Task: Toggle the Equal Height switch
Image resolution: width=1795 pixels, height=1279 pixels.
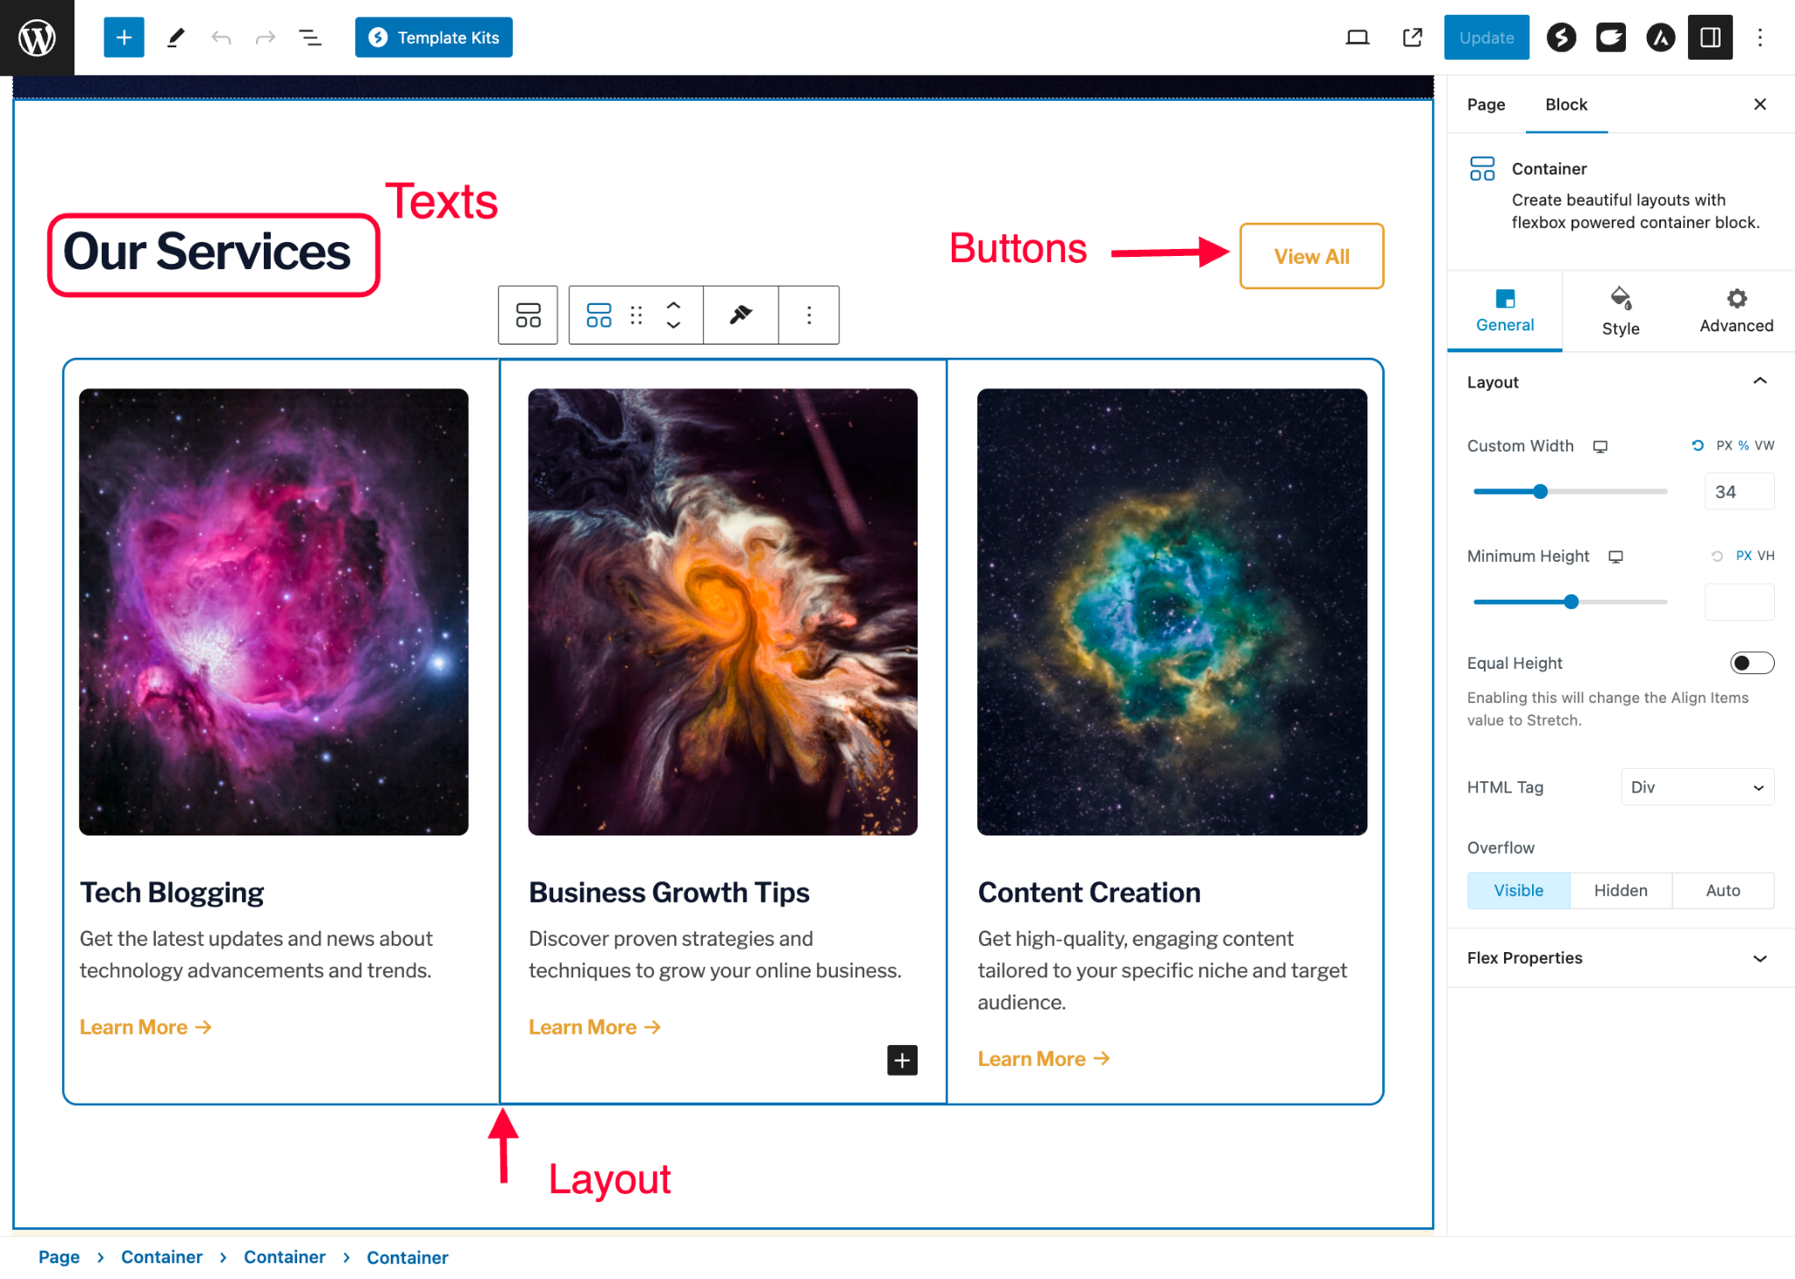Action: (1751, 663)
